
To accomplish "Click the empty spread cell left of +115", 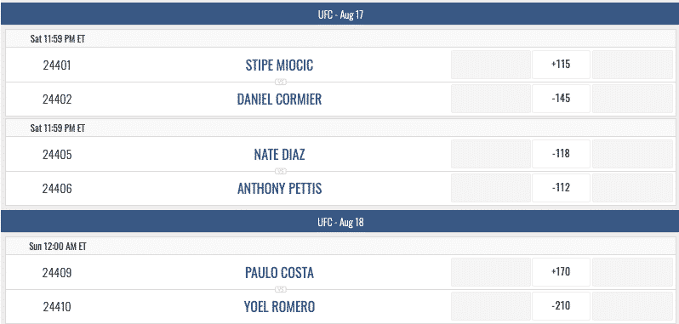I will point(491,65).
